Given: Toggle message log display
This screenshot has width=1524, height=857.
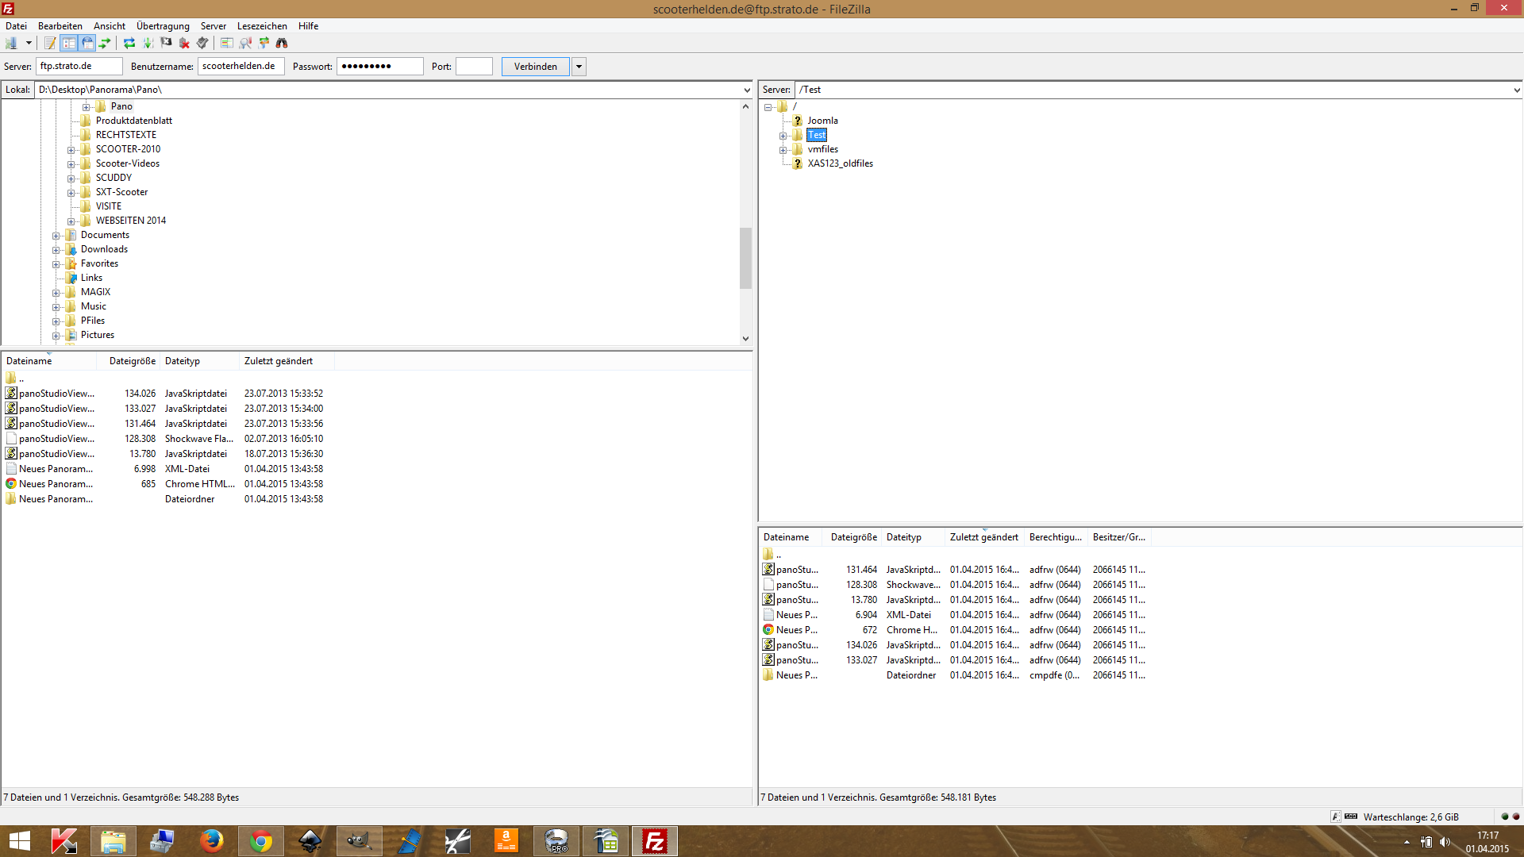Looking at the screenshot, I should (50, 43).
